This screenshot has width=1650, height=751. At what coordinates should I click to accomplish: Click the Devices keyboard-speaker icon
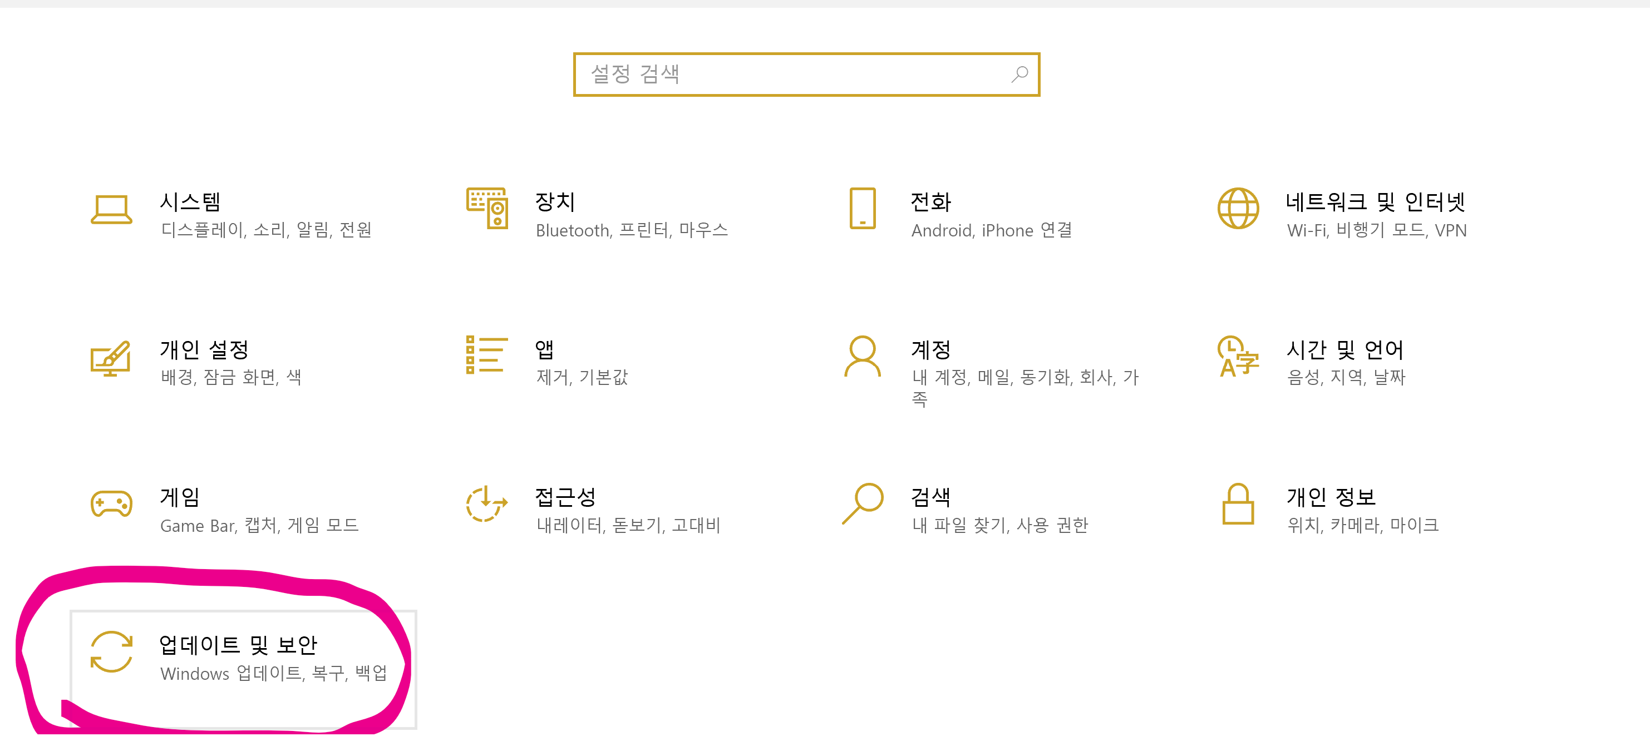click(487, 208)
